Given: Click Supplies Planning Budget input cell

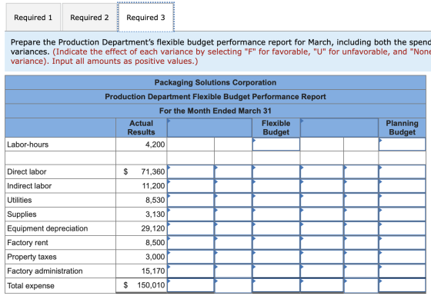Looking at the screenshot, I should pos(402,214).
